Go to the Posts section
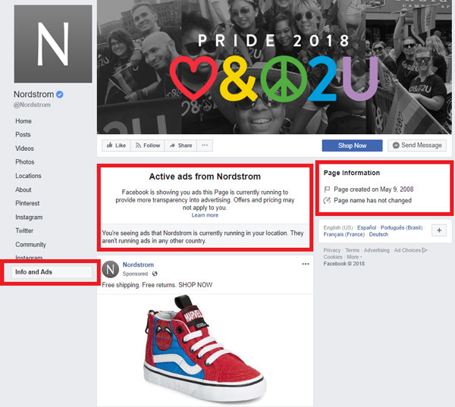Viewport: 455px width, 407px height. (23, 135)
